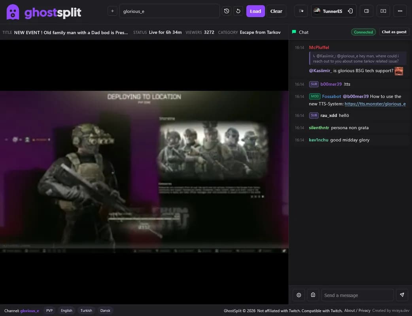Open the followed channels list icon
Screen dimensions: 412x316
(301, 11)
